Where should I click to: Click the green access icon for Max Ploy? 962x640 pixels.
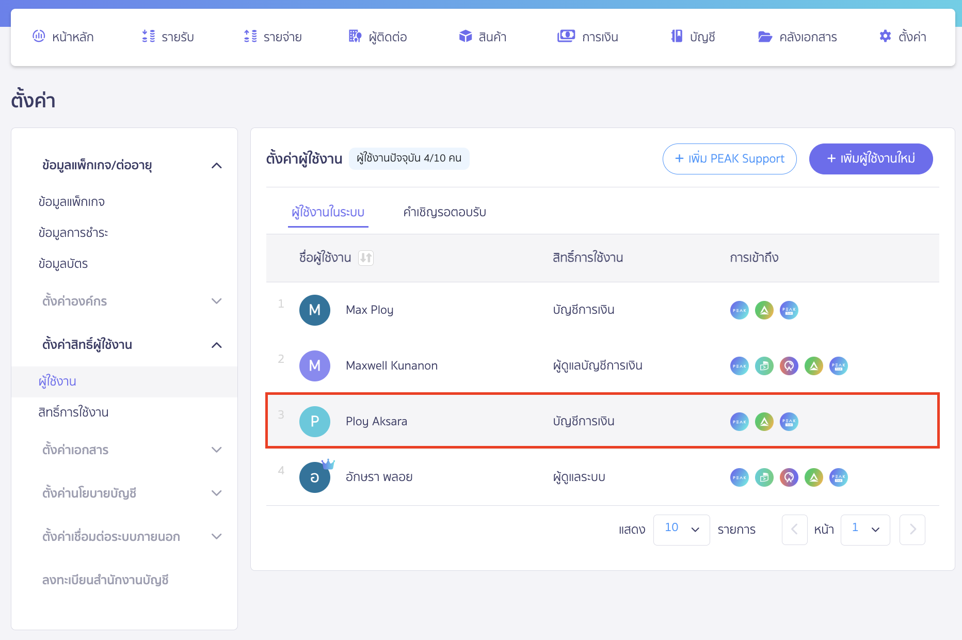point(764,310)
